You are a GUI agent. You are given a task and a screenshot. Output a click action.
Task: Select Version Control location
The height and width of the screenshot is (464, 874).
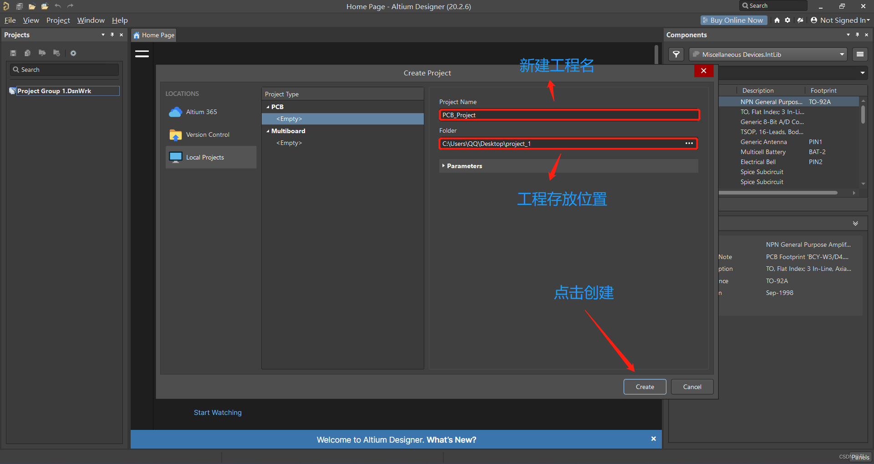point(211,135)
